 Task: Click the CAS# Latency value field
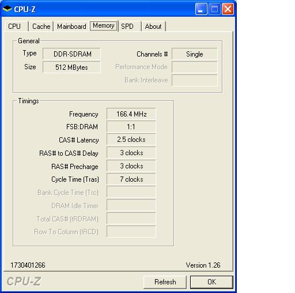[131, 140]
